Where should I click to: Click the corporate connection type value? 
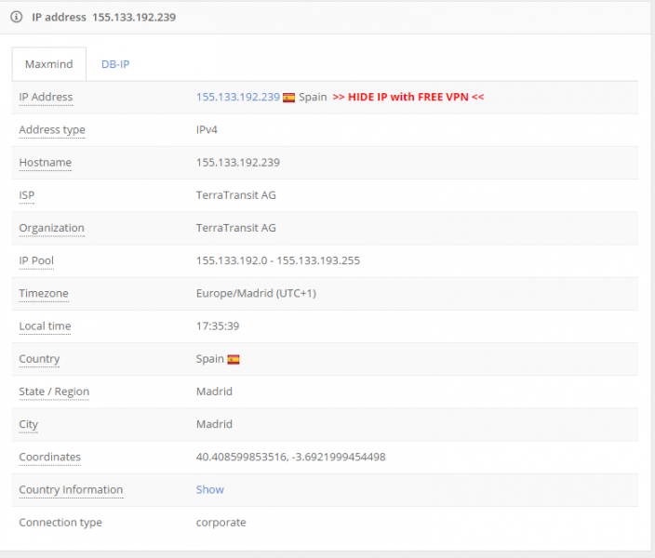tap(221, 523)
